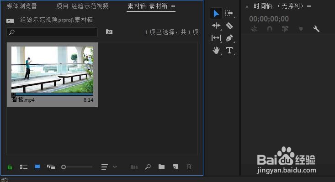Viewport: 335px width, 182px height.
Task: Select the Ripple Edit tool
Action: pos(216,26)
